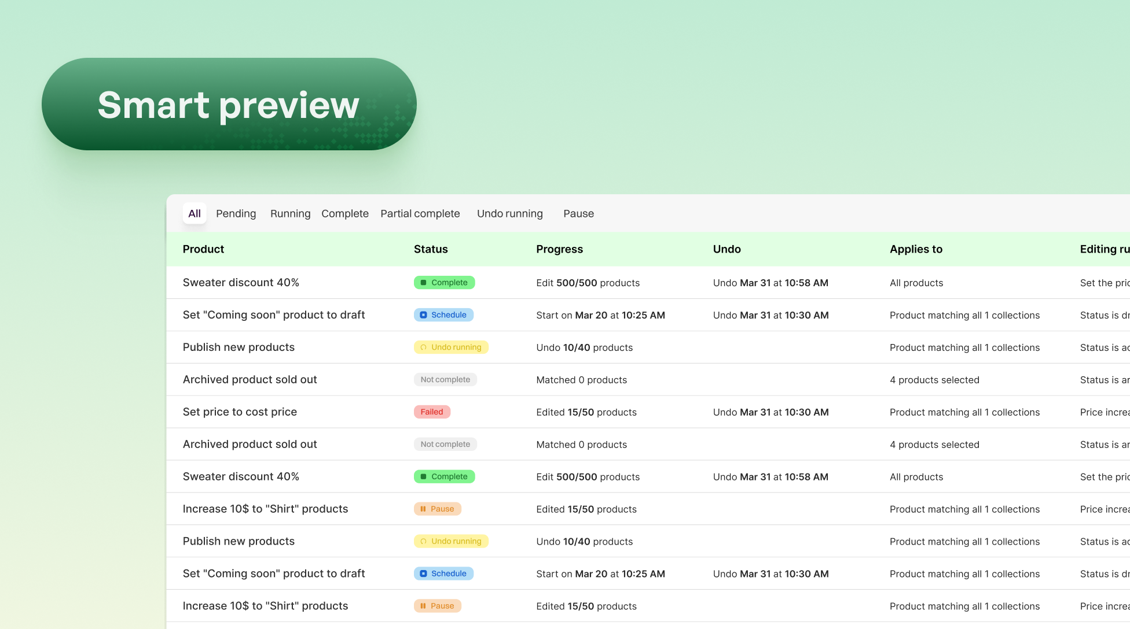1130x629 pixels.
Task: Click the Progress column header
Action: pyautogui.click(x=559, y=249)
